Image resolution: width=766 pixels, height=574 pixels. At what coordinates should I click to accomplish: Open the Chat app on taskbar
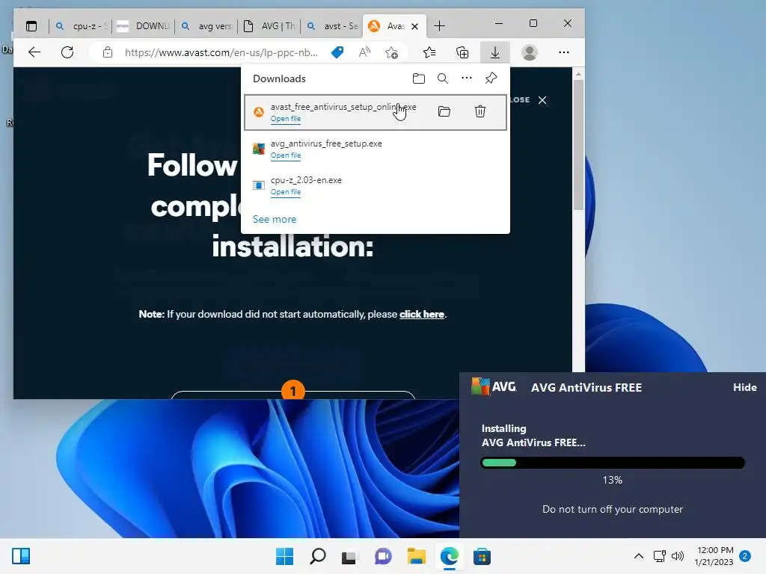[383, 556]
